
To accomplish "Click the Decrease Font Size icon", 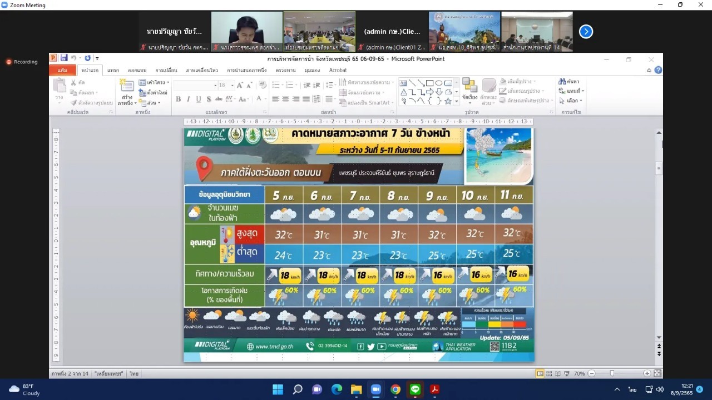I will pyautogui.click(x=250, y=85).
